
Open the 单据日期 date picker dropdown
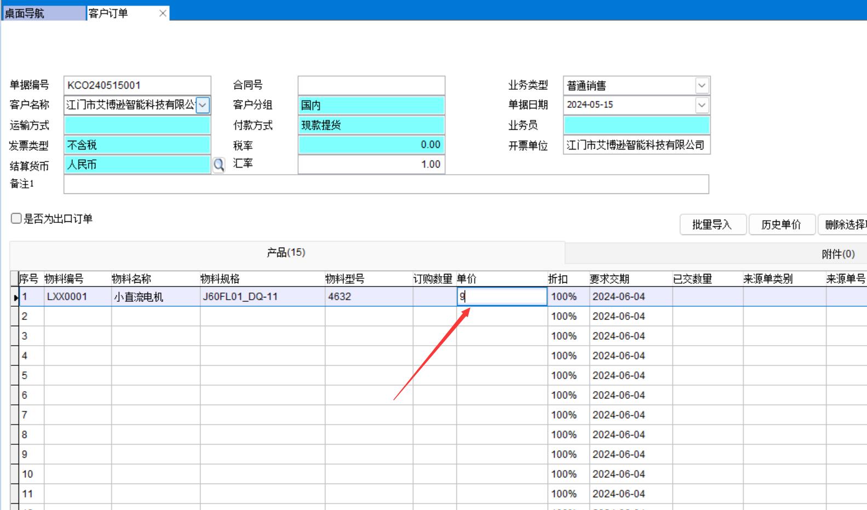[x=702, y=105]
